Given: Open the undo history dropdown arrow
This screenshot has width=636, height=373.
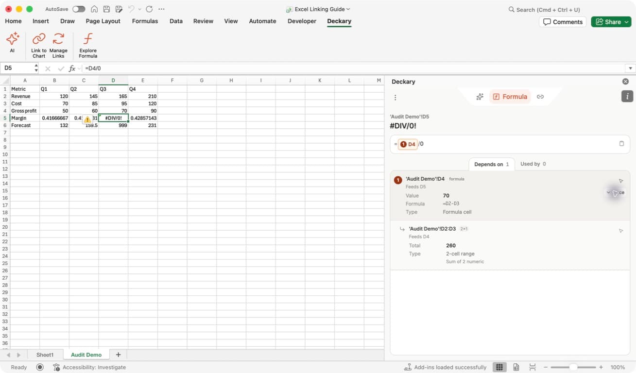Looking at the screenshot, I should pyautogui.click(x=140, y=9).
